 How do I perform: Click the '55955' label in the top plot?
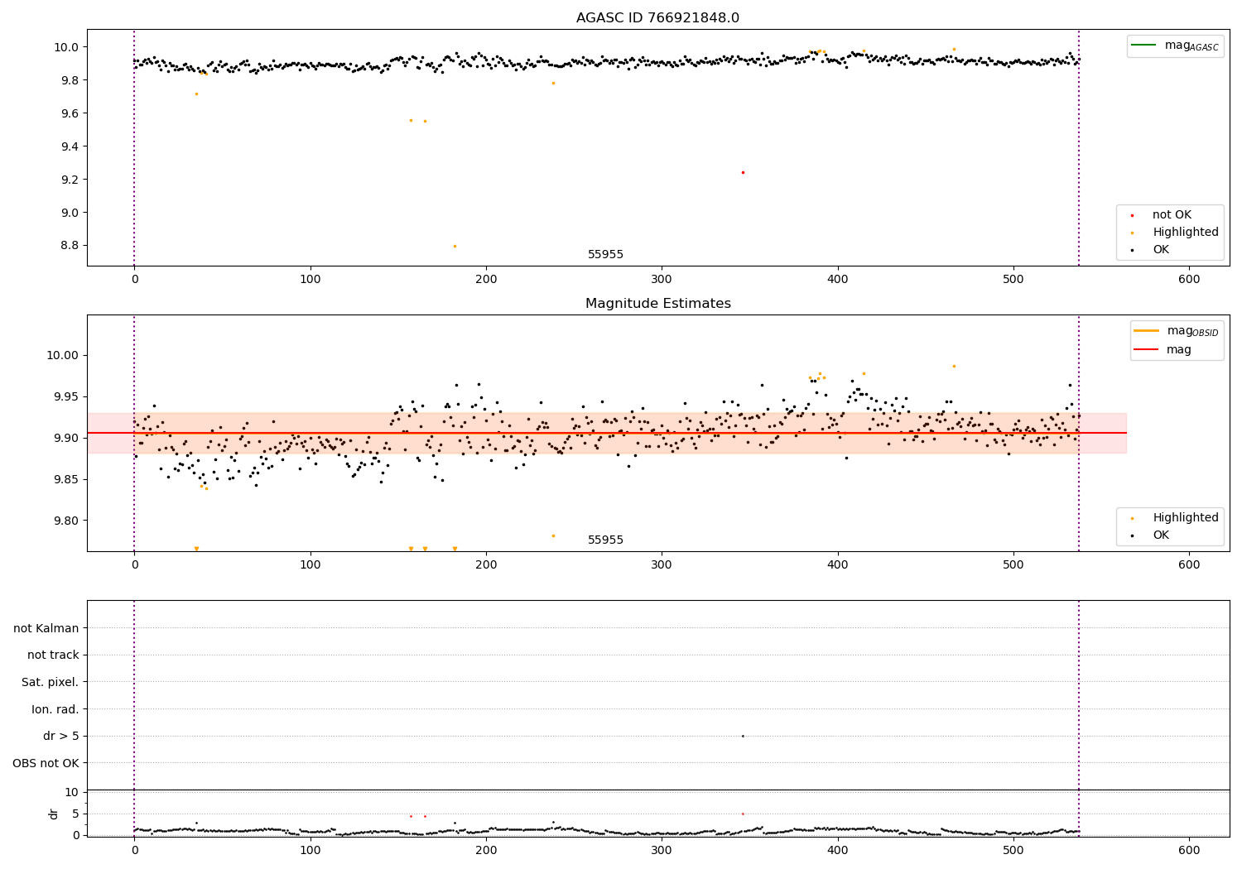pos(605,255)
